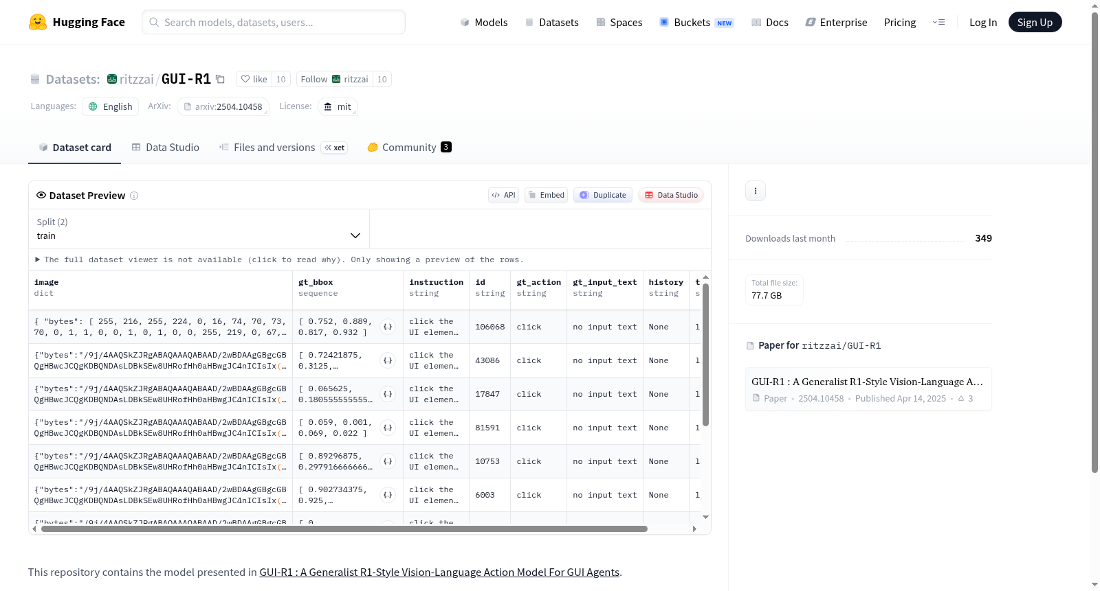The width and height of the screenshot is (1100, 591).
Task: Click the page's vertical scrollbar
Action: point(1094,242)
